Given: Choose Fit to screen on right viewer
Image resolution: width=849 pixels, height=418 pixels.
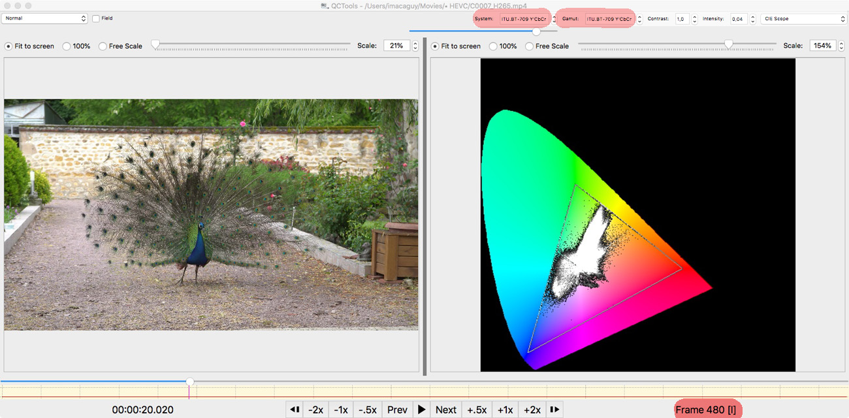Looking at the screenshot, I should 435,46.
